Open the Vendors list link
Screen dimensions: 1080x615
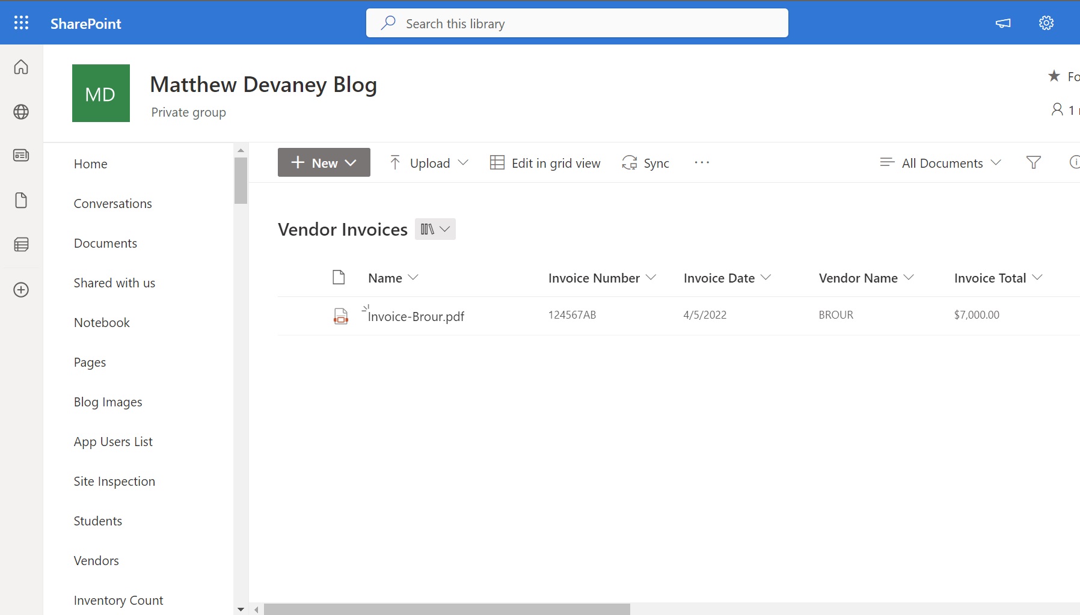(96, 560)
